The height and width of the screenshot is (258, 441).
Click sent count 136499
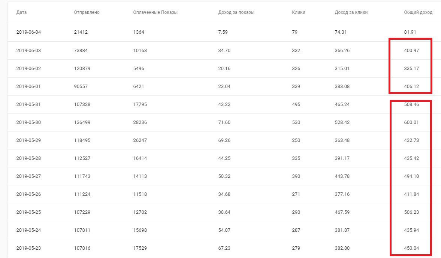82,122
